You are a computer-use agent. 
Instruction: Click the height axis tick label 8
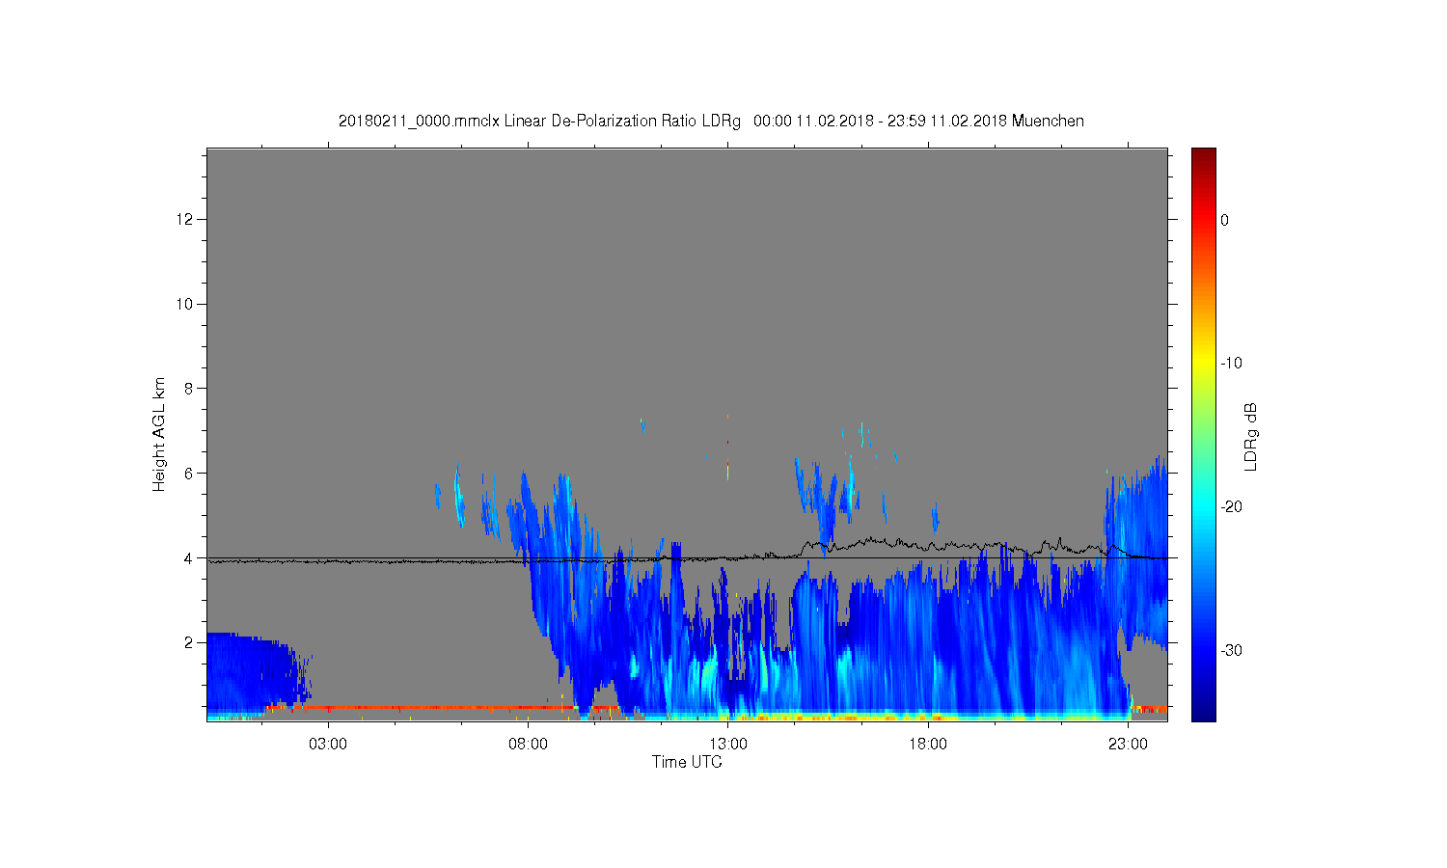tap(189, 389)
